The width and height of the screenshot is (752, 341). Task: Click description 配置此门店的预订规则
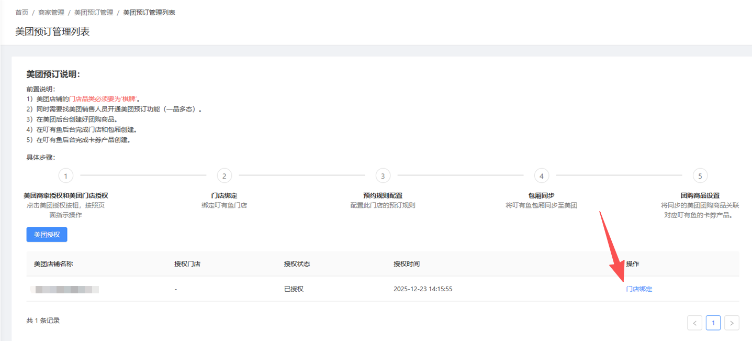[x=383, y=205]
